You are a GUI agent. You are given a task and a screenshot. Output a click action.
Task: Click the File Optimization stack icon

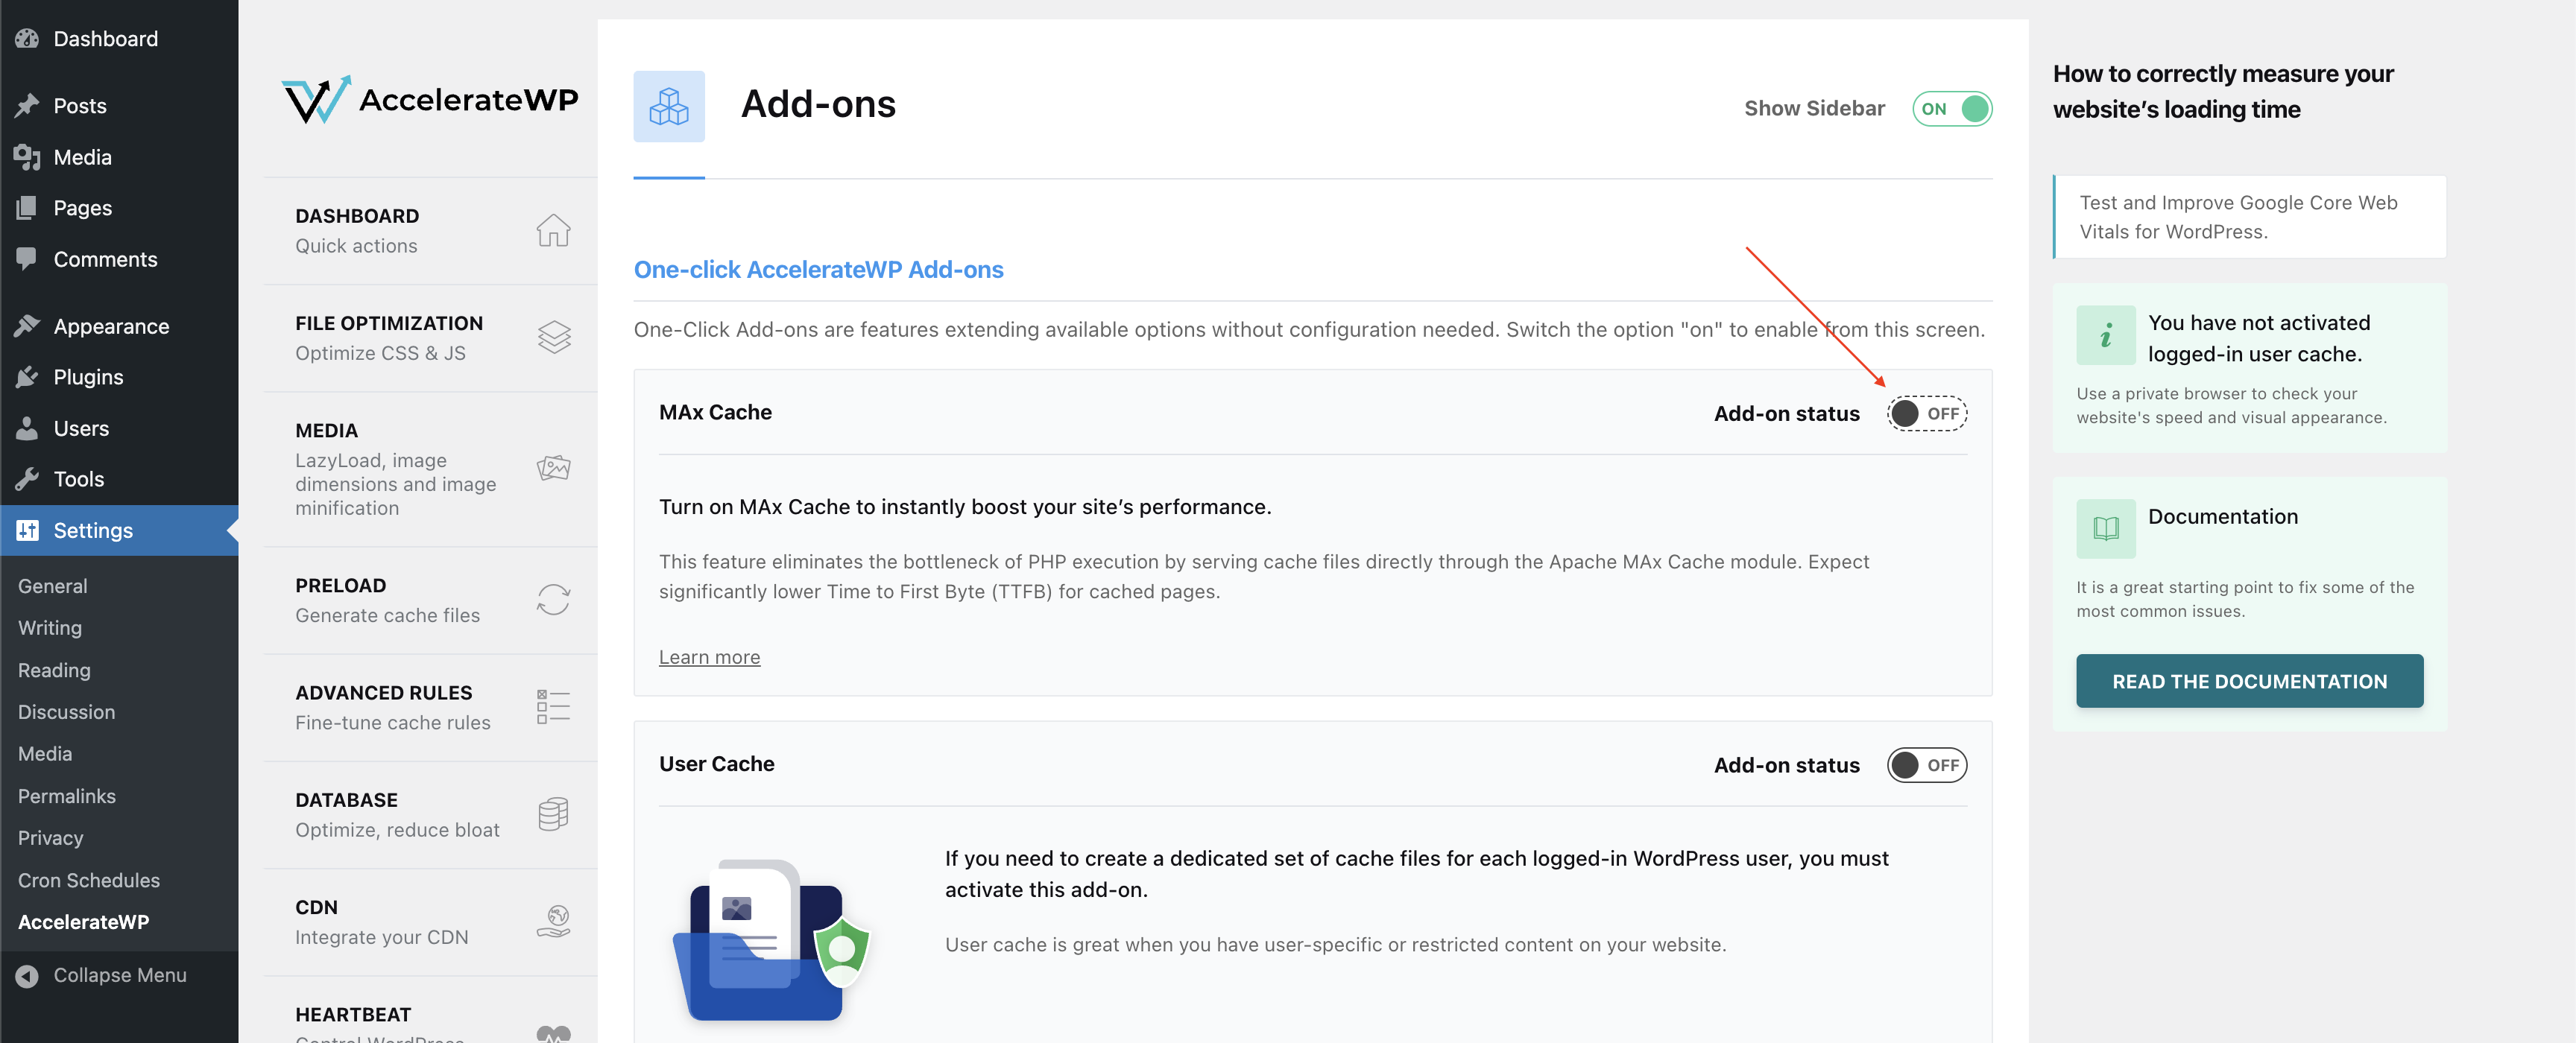pyautogui.click(x=553, y=337)
